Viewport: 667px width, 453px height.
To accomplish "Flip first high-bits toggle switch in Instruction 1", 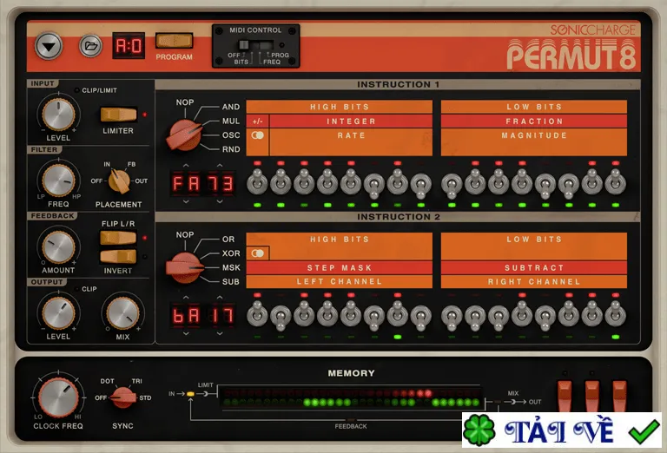I will pos(257,181).
